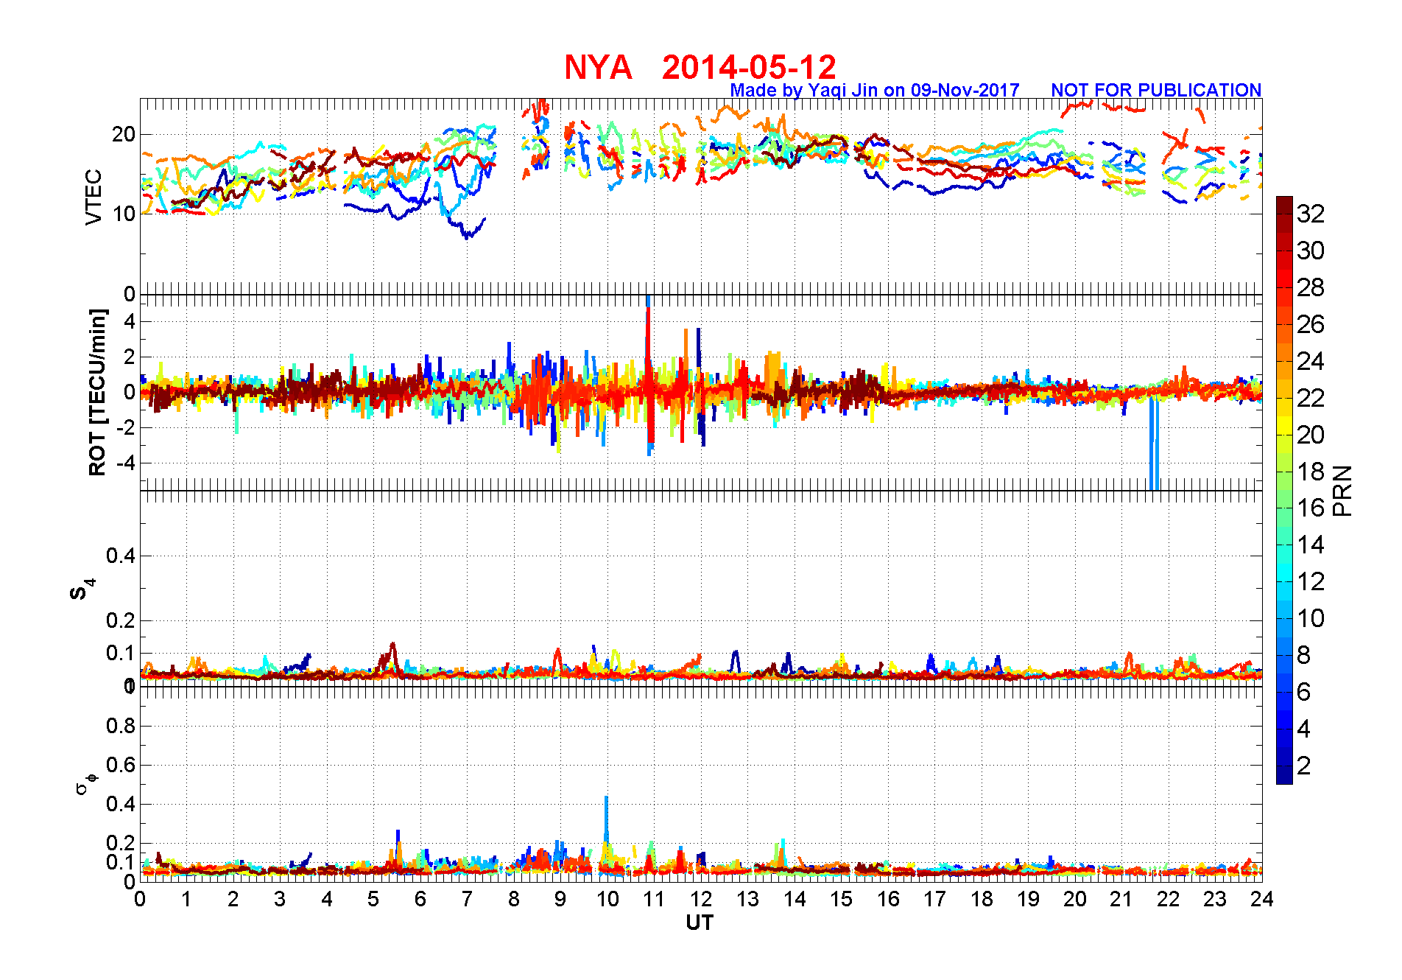Image resolution: width=1402 pixels, height=980 pixels.
Task: Click the dark red top of the PRN colorbar
Action: point(1284,206)
